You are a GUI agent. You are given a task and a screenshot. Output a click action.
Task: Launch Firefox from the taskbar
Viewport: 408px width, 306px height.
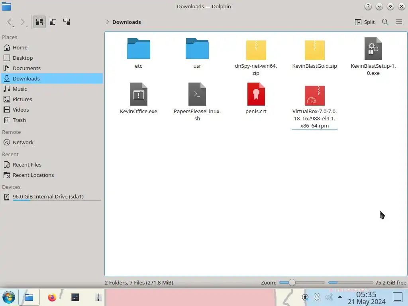(x=52, y=297)
